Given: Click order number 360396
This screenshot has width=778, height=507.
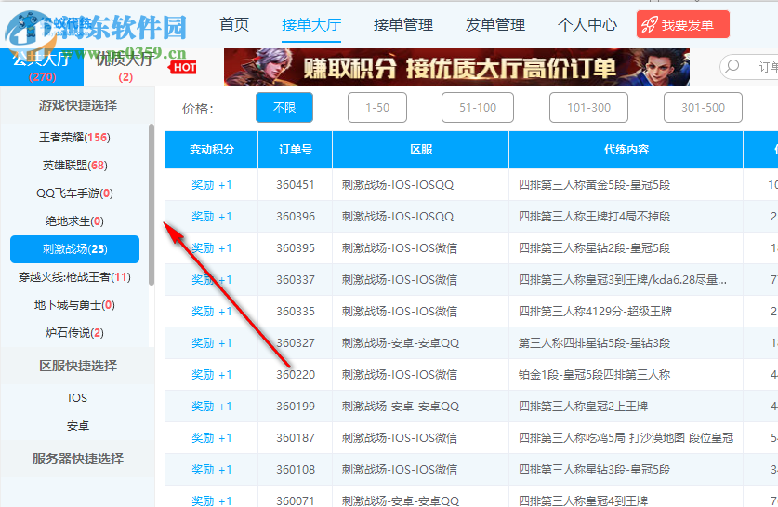Looking at the screenshot, I should click(x=296, y=217).
